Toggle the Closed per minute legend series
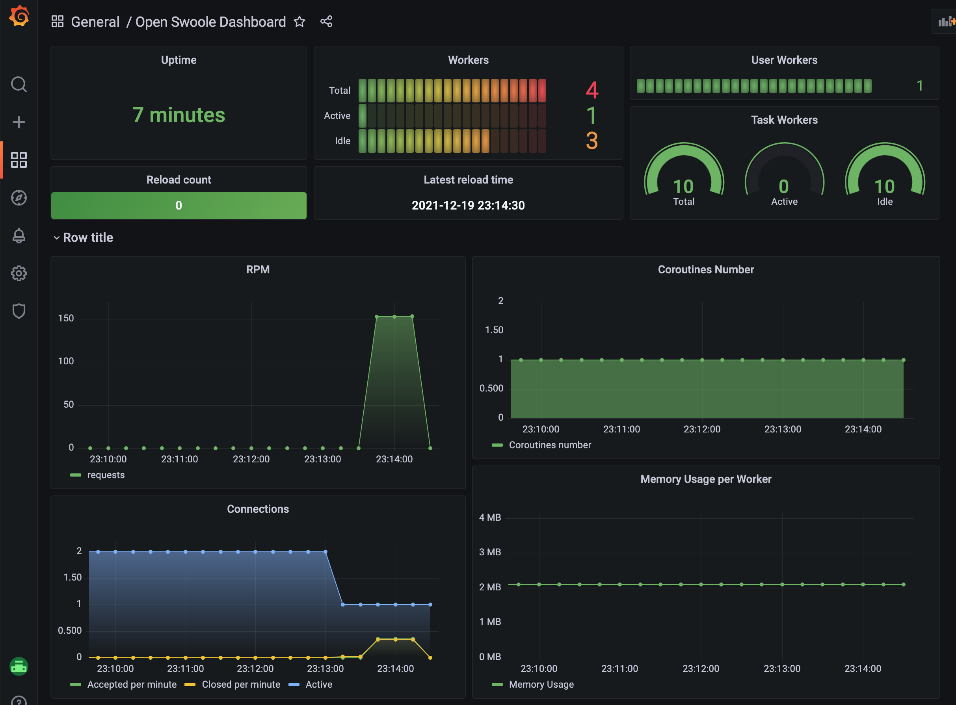The height and width of the screenshot is (705, 956). pyautogui.click(x=241, y=685)
